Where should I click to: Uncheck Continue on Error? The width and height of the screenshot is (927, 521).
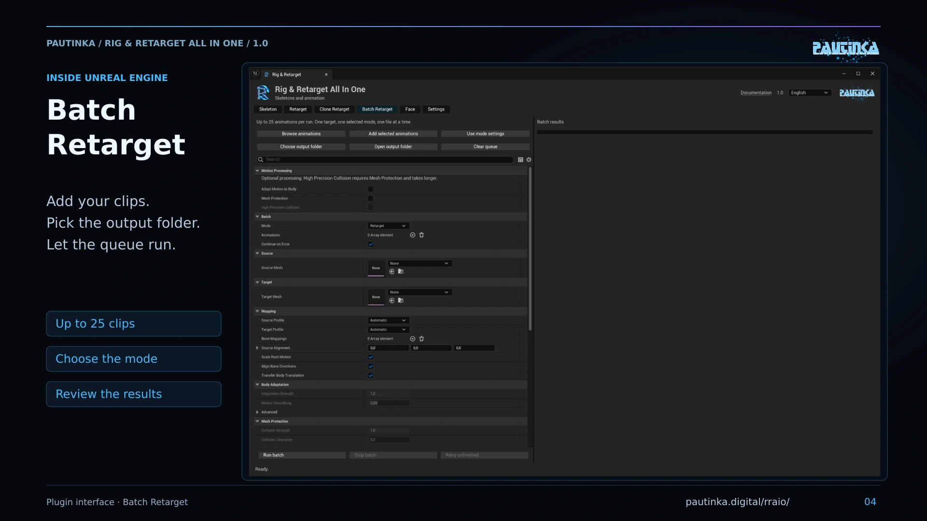[x=371, y=244]
